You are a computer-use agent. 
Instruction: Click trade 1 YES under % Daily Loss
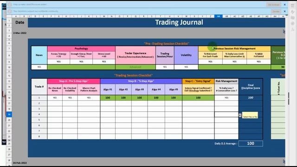(x=226, y=98)
